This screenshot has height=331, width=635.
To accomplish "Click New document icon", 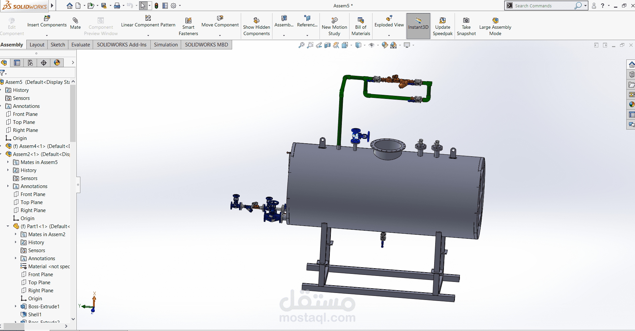I will [x=78, y=6].
